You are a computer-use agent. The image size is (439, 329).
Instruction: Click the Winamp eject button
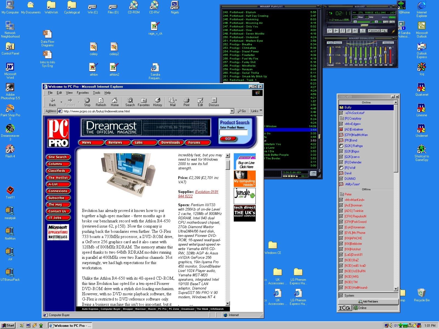pyautogui.click(x=363, y=31)
